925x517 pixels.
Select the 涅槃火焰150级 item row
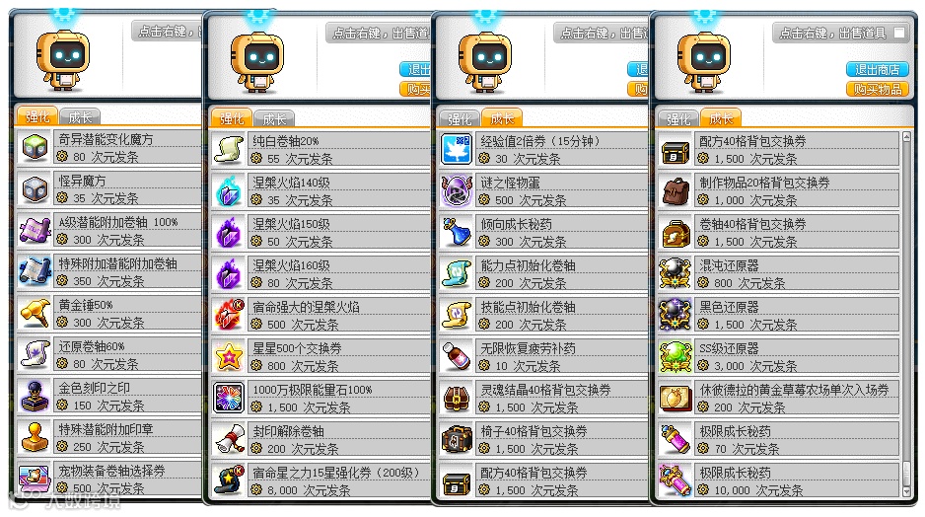pyautogui.click(x=321, y=232)
